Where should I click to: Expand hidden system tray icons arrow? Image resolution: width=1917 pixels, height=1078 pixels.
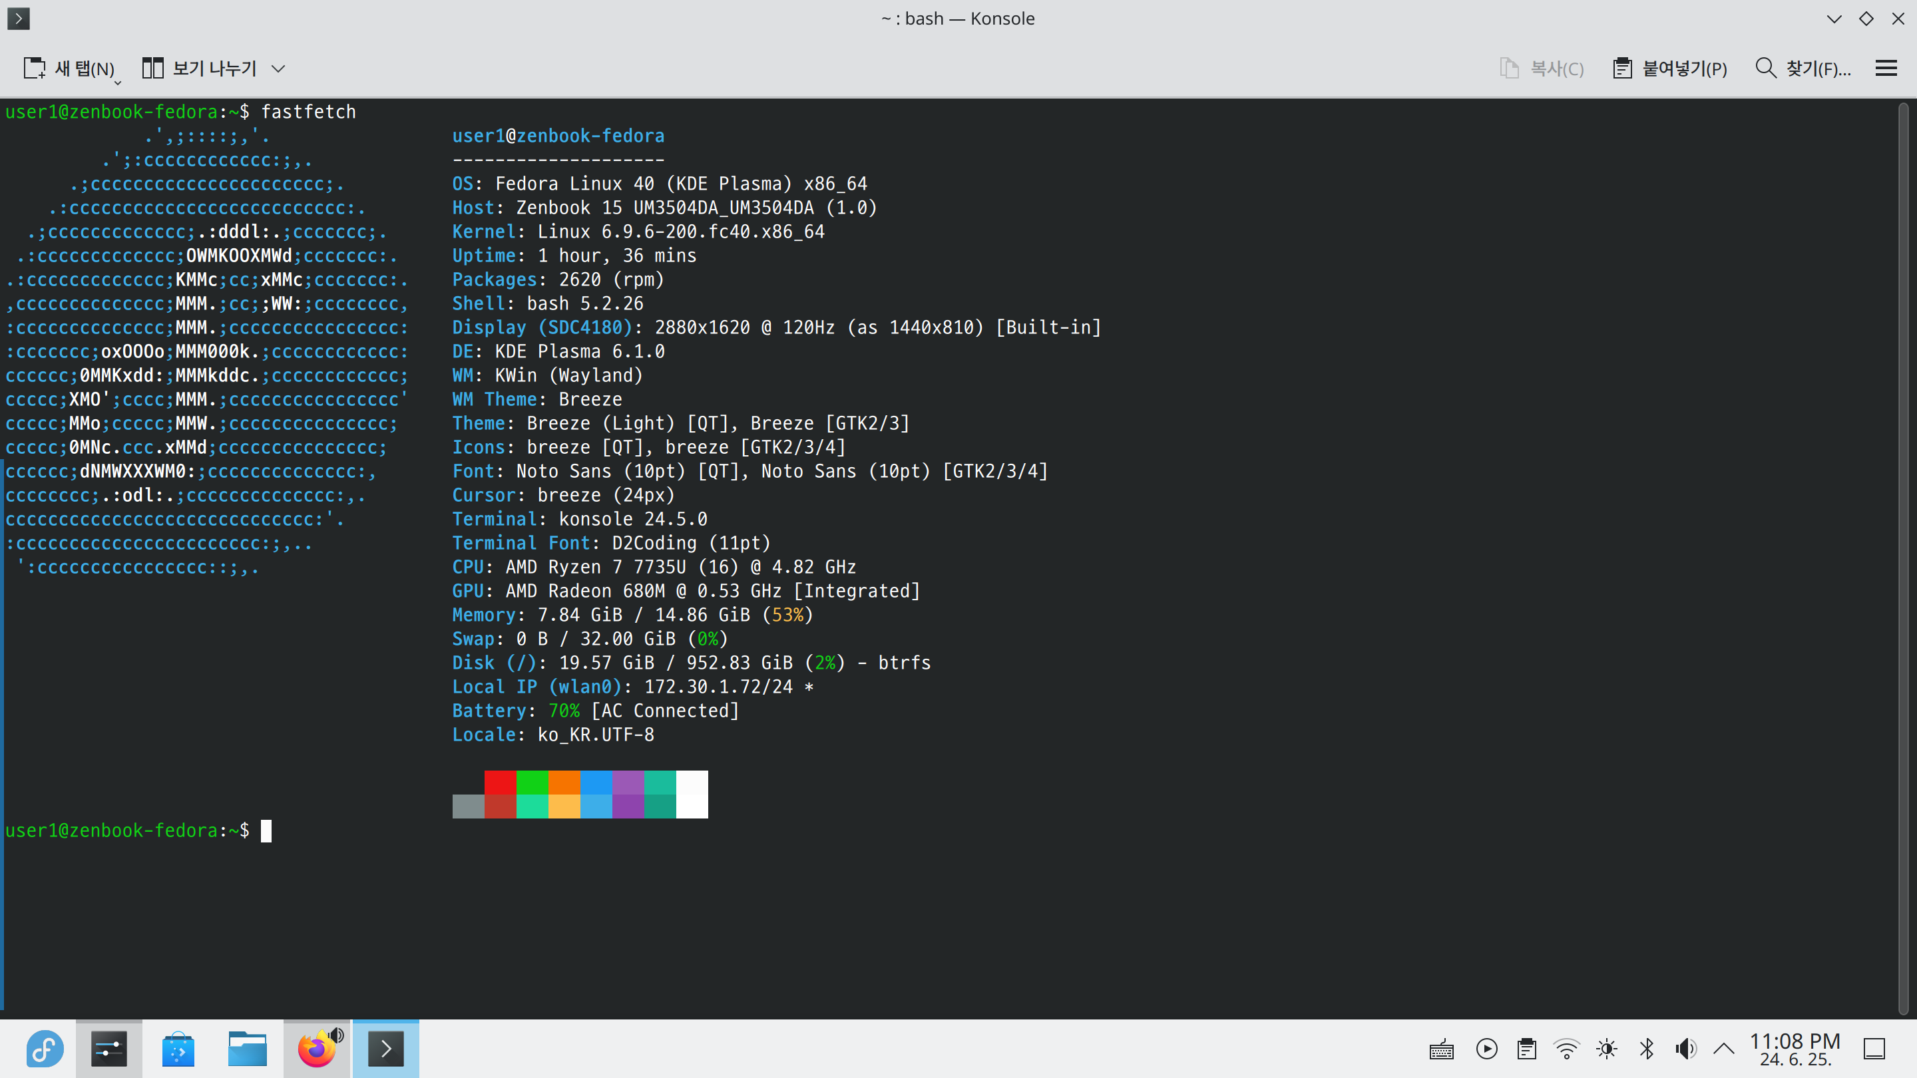point(1724,1049)
